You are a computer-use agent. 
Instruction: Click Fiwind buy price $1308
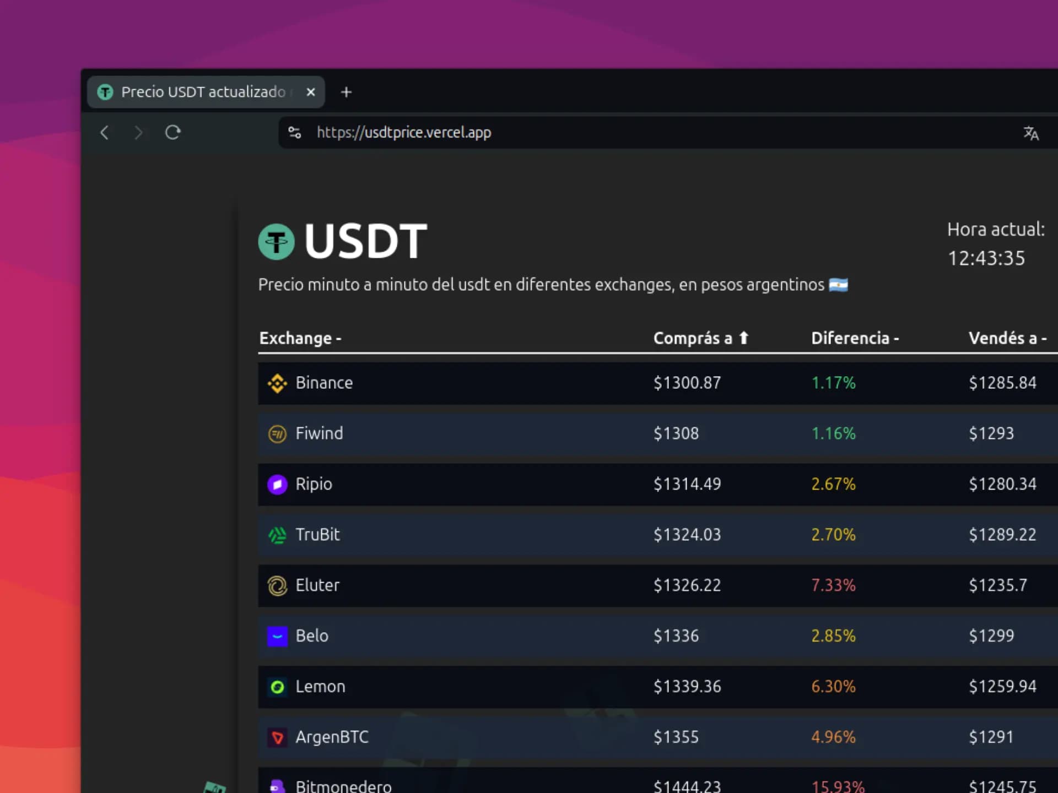[676, 433]
